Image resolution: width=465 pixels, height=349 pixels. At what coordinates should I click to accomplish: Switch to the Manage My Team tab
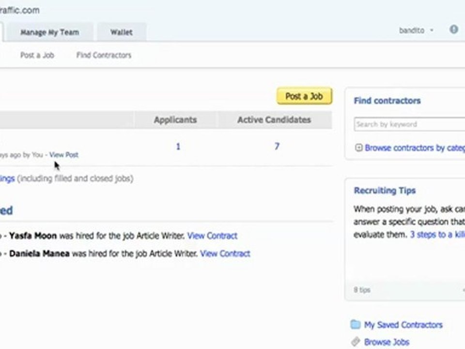coord(49,32)
